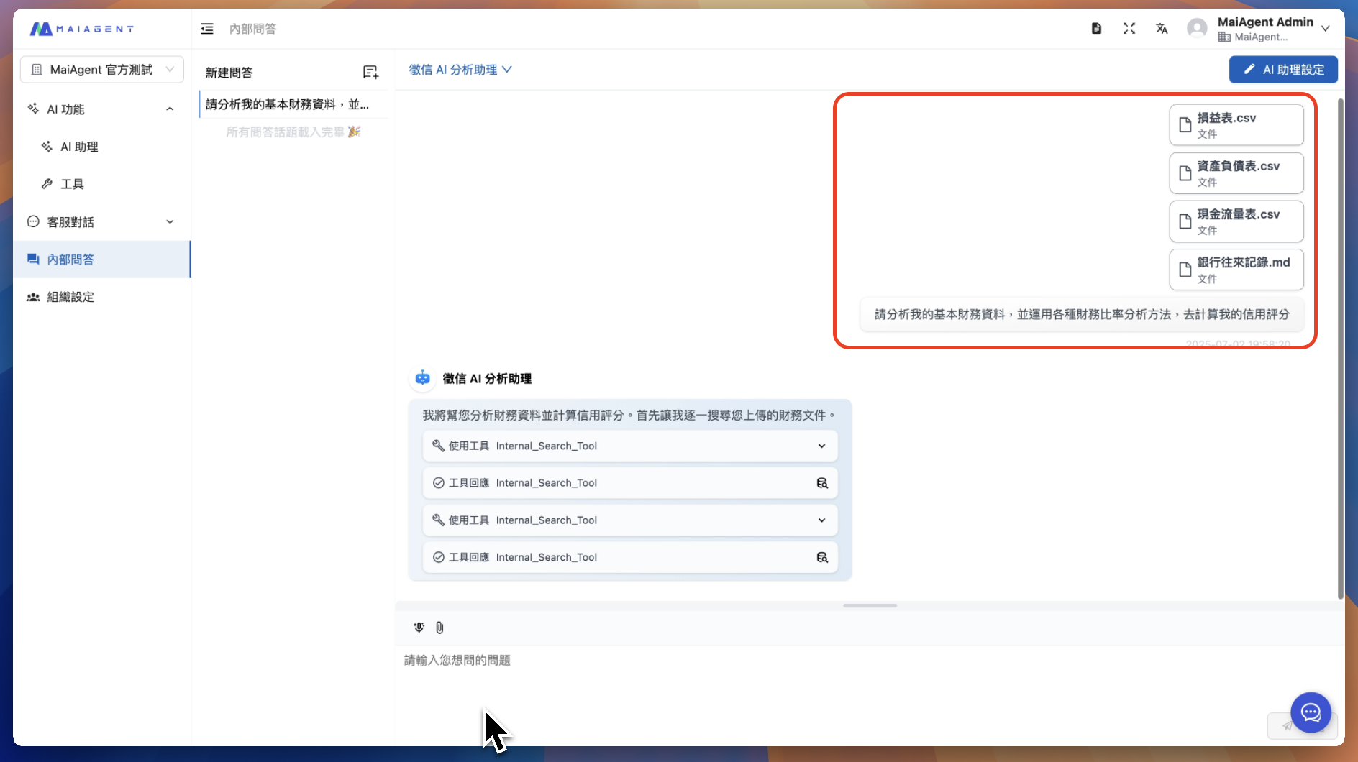Open the 損益表.csv file attachment

pyautogui.click(x=1236, y=125)
